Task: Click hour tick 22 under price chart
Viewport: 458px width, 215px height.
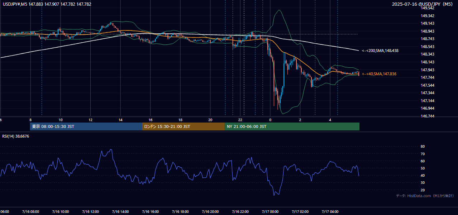Action: coord(240,120)
